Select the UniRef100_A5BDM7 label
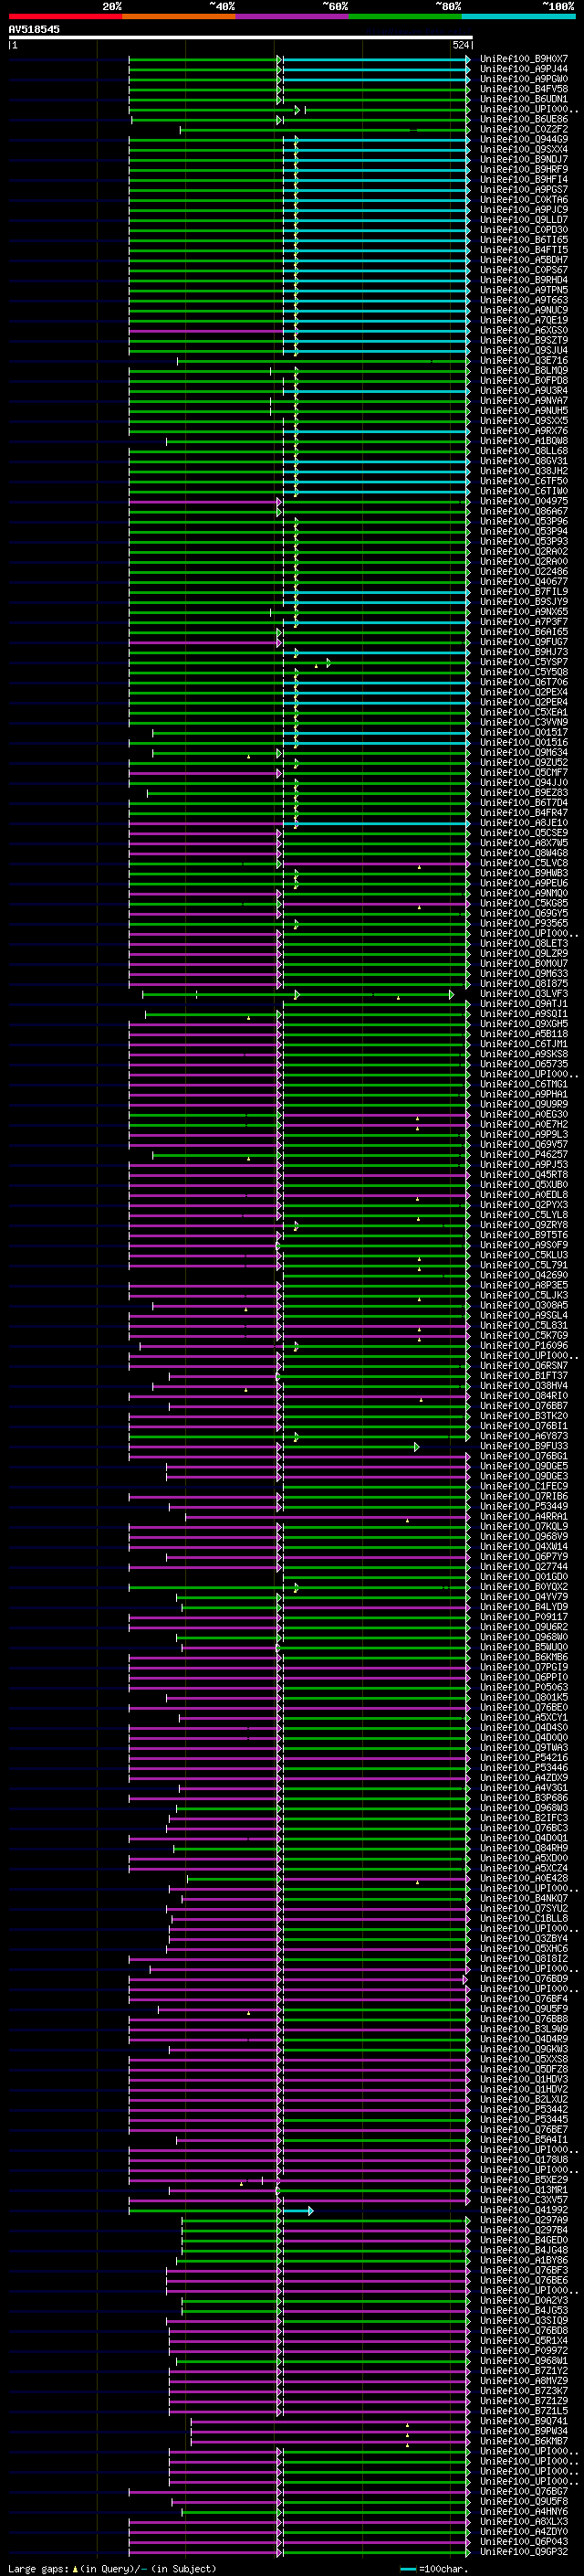 point(524,260)
